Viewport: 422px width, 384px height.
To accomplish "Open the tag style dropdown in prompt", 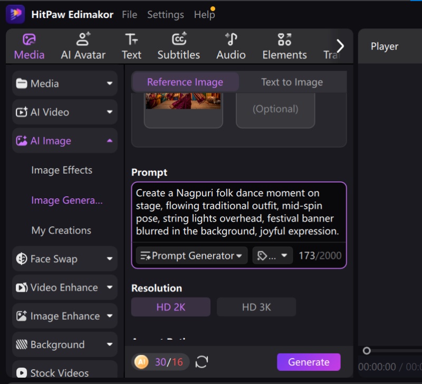I will coord(272,255).
